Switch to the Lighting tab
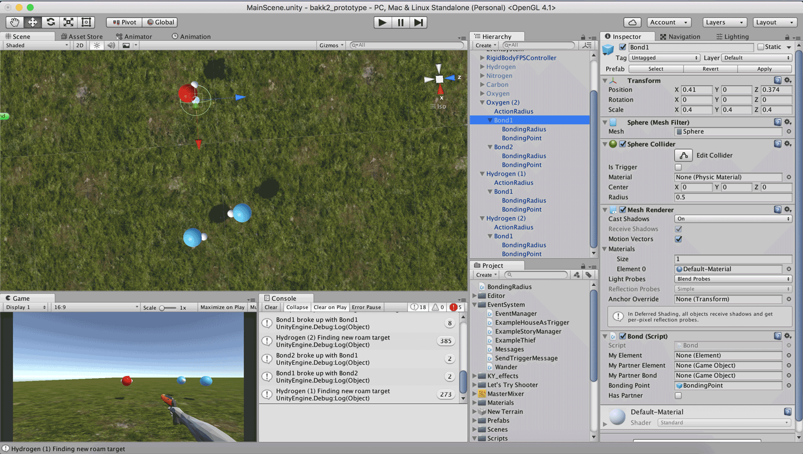Image resolution: width=803 pixels, height=454 pixels. click(732, 36)
